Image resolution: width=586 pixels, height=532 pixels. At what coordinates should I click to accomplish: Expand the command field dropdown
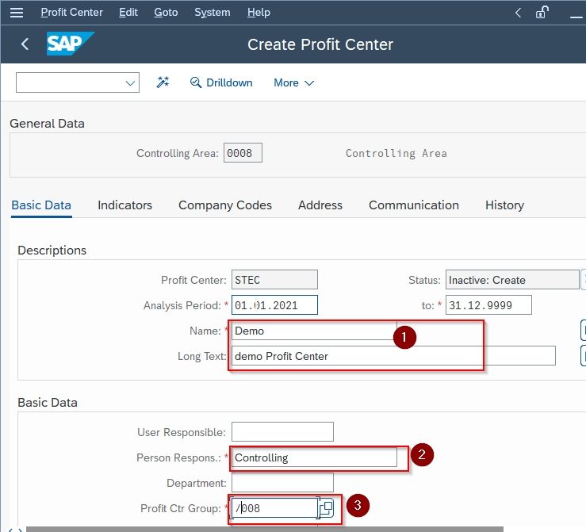(x=130, y=83)
